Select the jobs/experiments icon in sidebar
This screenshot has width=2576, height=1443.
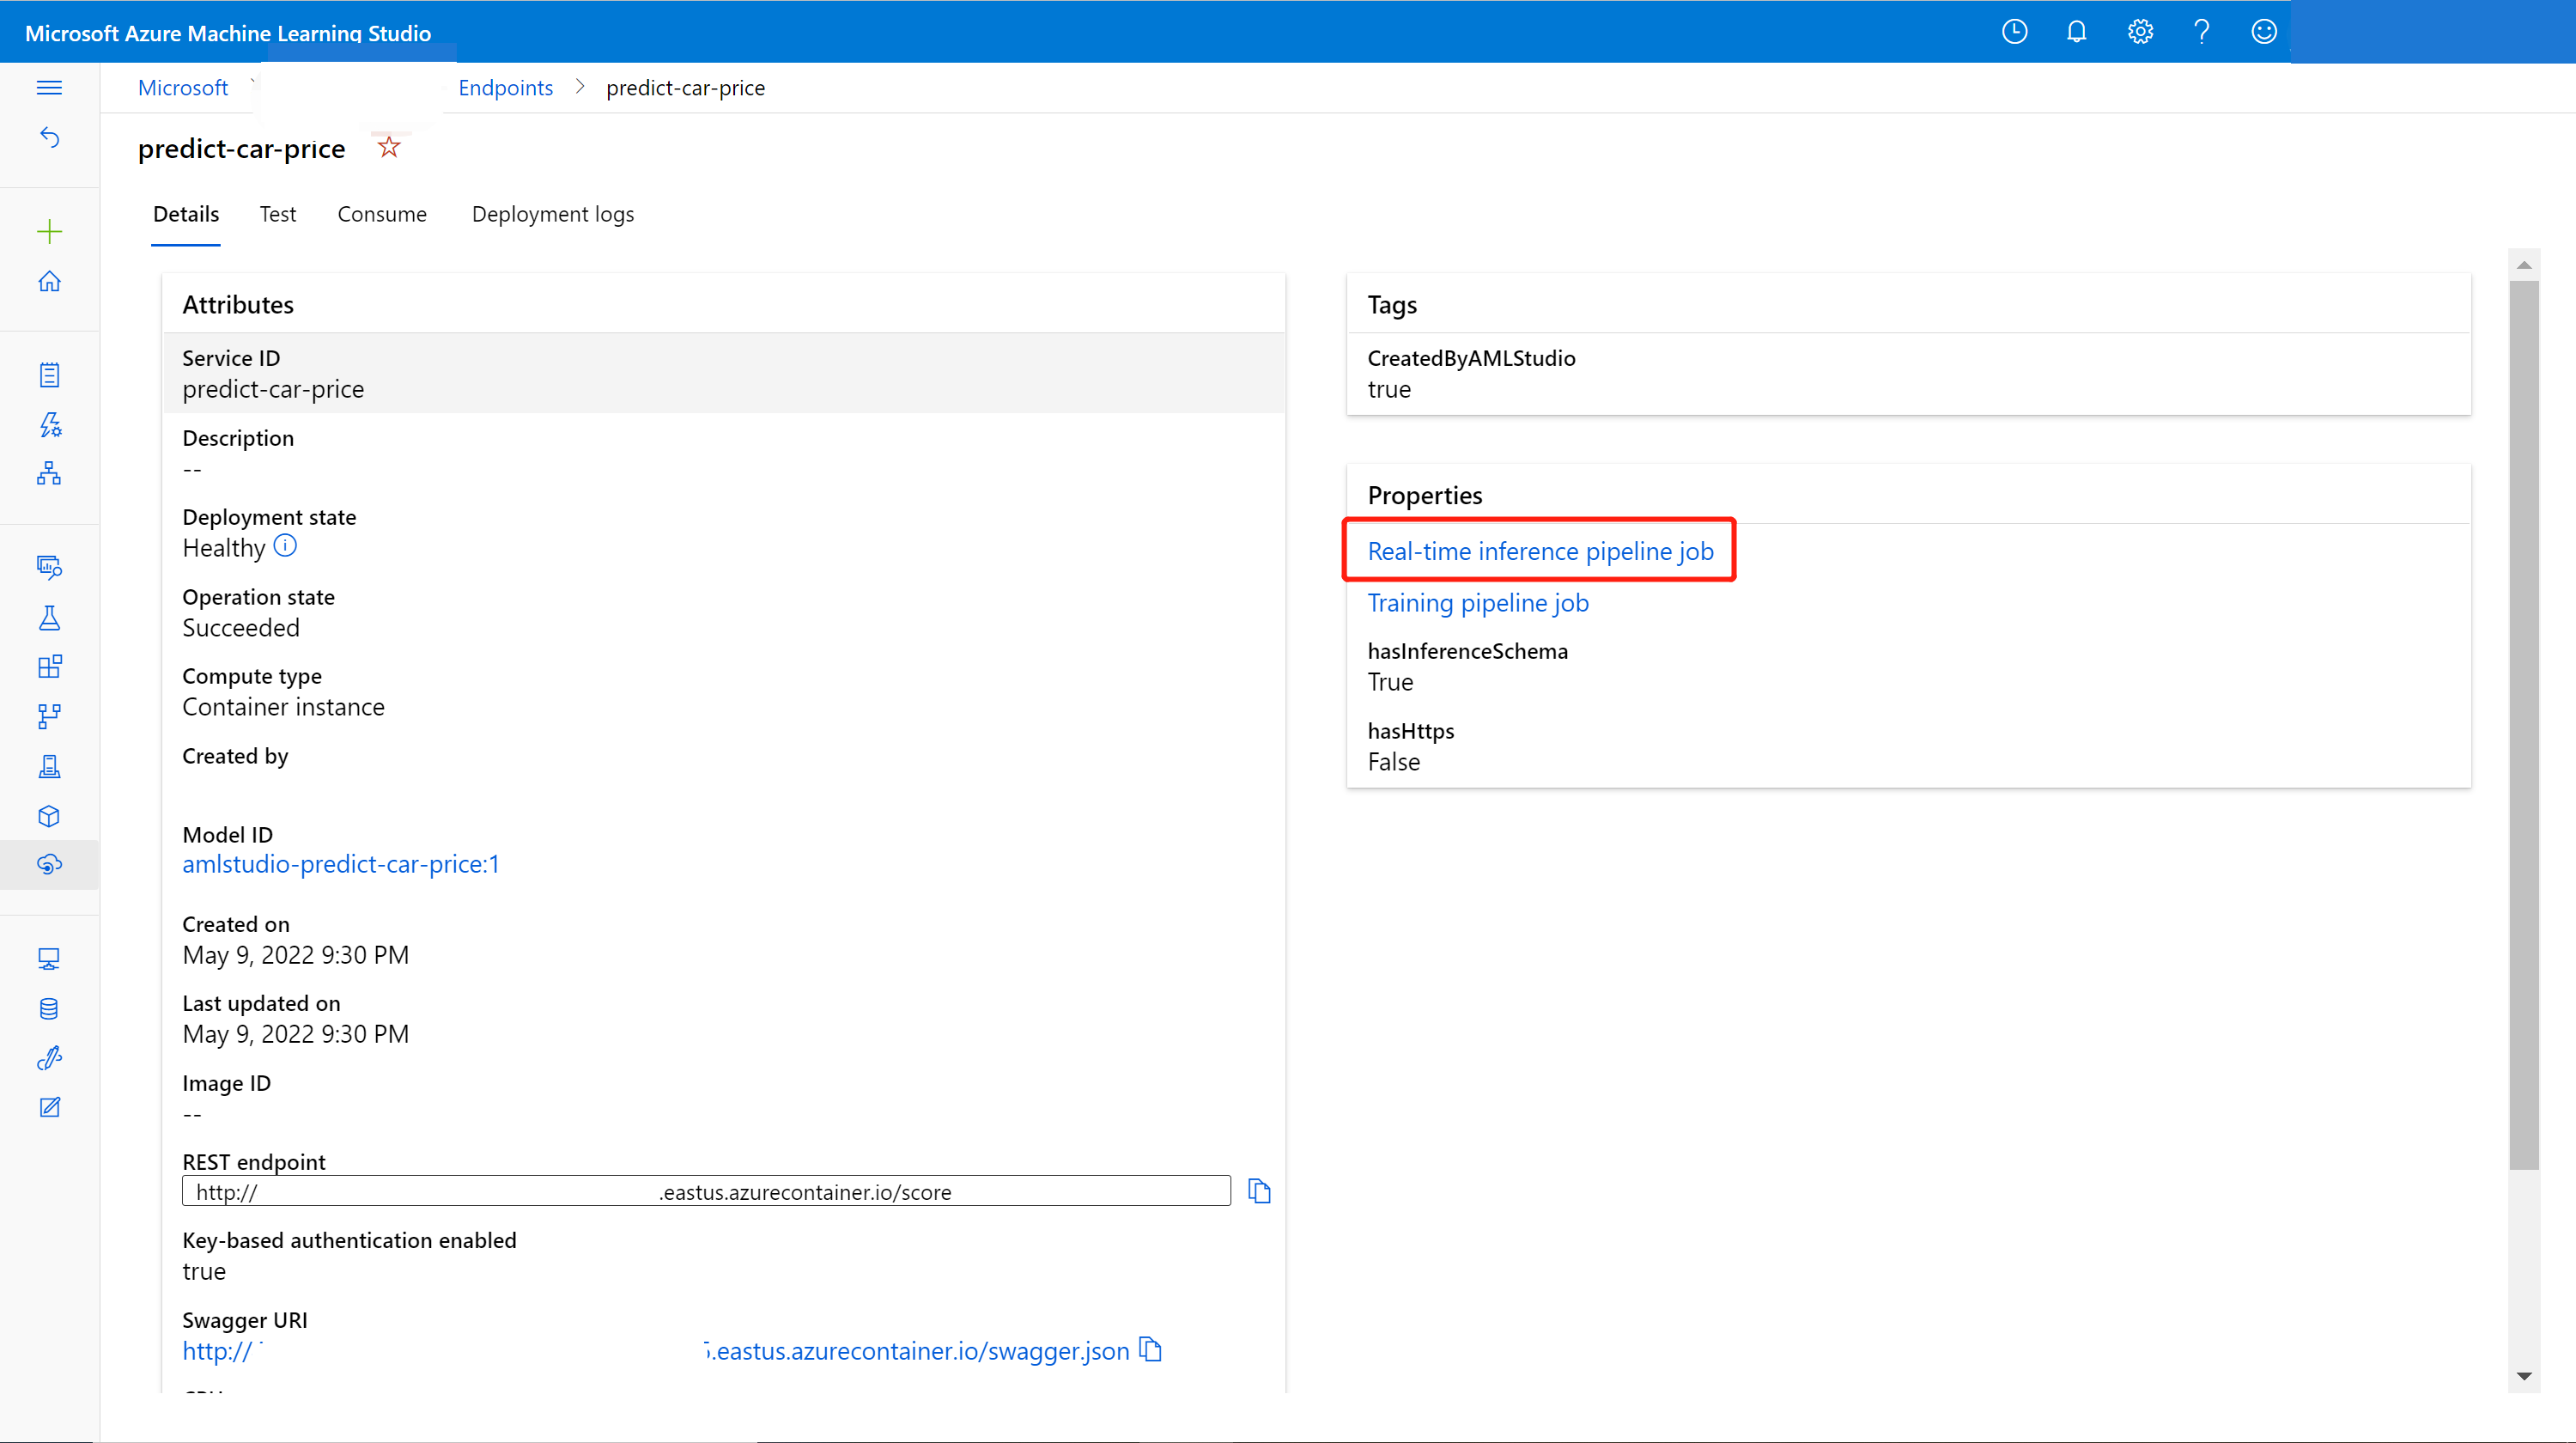click(x=50, y=618)
